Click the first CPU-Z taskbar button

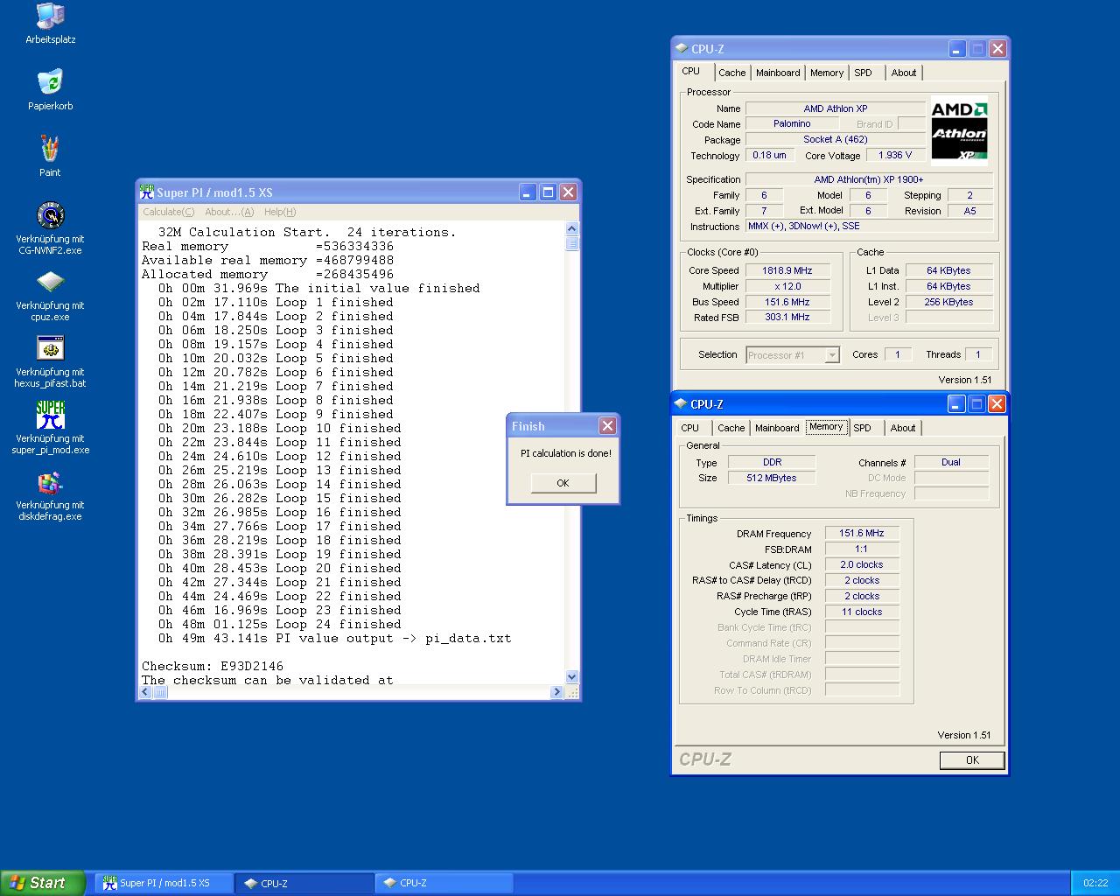[304, 884]
